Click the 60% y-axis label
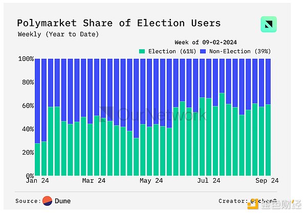The image size is (307, 215). point(27,105)
